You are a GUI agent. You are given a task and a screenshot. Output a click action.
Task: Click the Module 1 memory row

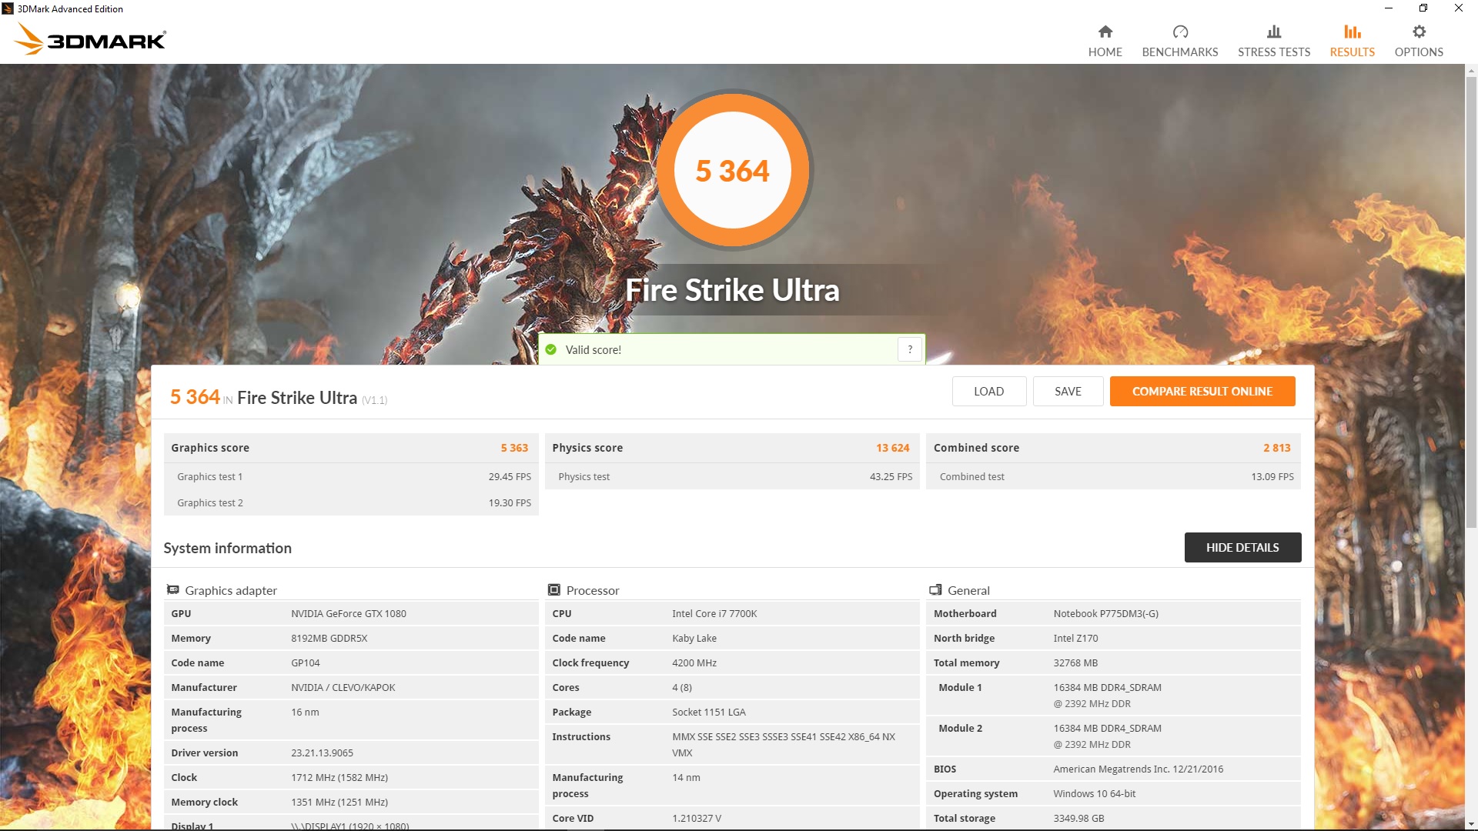pos(1113,696)
